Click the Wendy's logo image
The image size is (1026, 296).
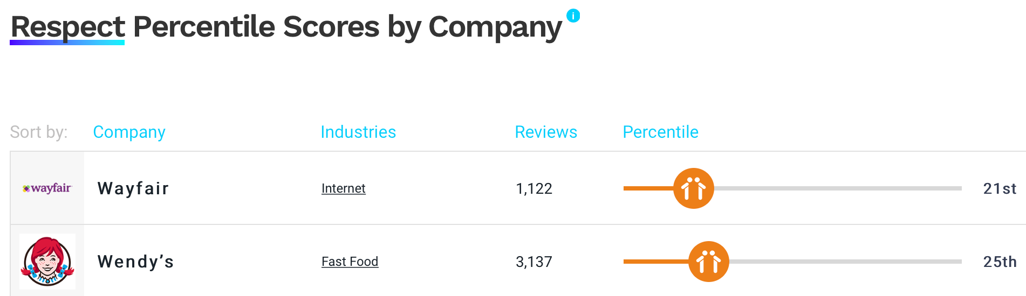[x=47, y=262]
